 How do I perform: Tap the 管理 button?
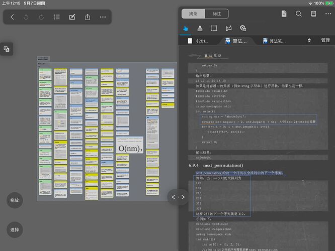[x=325, y=40]
